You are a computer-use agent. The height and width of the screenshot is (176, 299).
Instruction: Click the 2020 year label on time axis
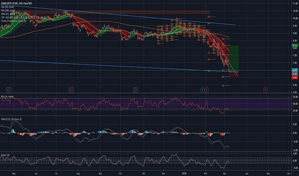coord(184,173)
